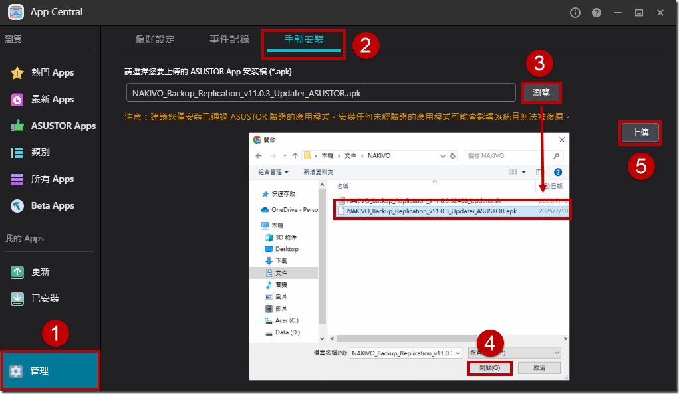Click NAKIVO in address breadcrumb

tap(379, 155)
